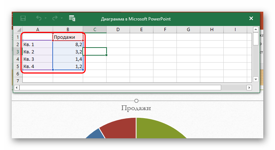
Task: Click the blue range handle at B5 corner
Action: click(83, 70)
